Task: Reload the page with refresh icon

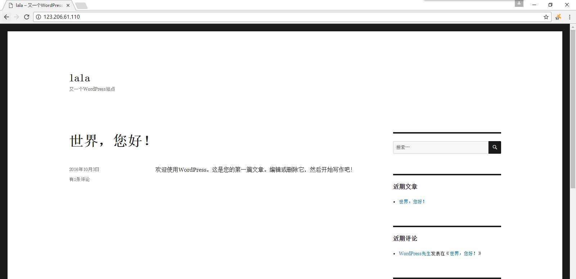Action: (26, 17)
